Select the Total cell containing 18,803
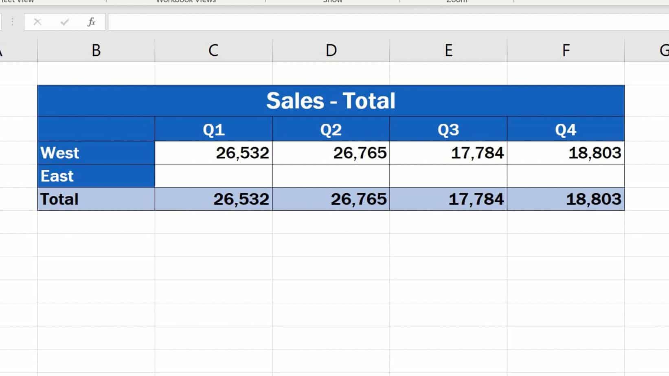 tap(566, 199)
